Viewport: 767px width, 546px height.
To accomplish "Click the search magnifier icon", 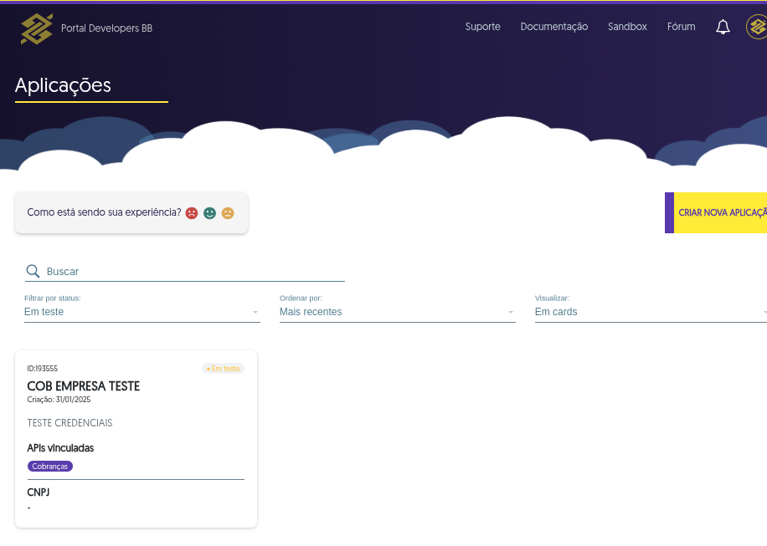I will tap(33, 271).
